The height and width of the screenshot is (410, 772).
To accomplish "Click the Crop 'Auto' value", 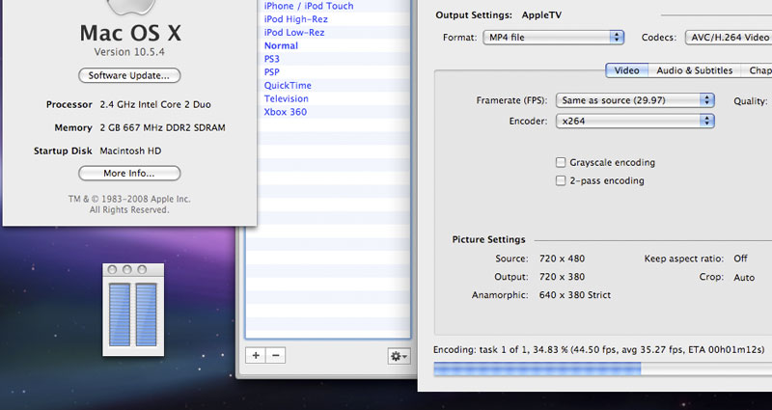I will tap(744, 277).
